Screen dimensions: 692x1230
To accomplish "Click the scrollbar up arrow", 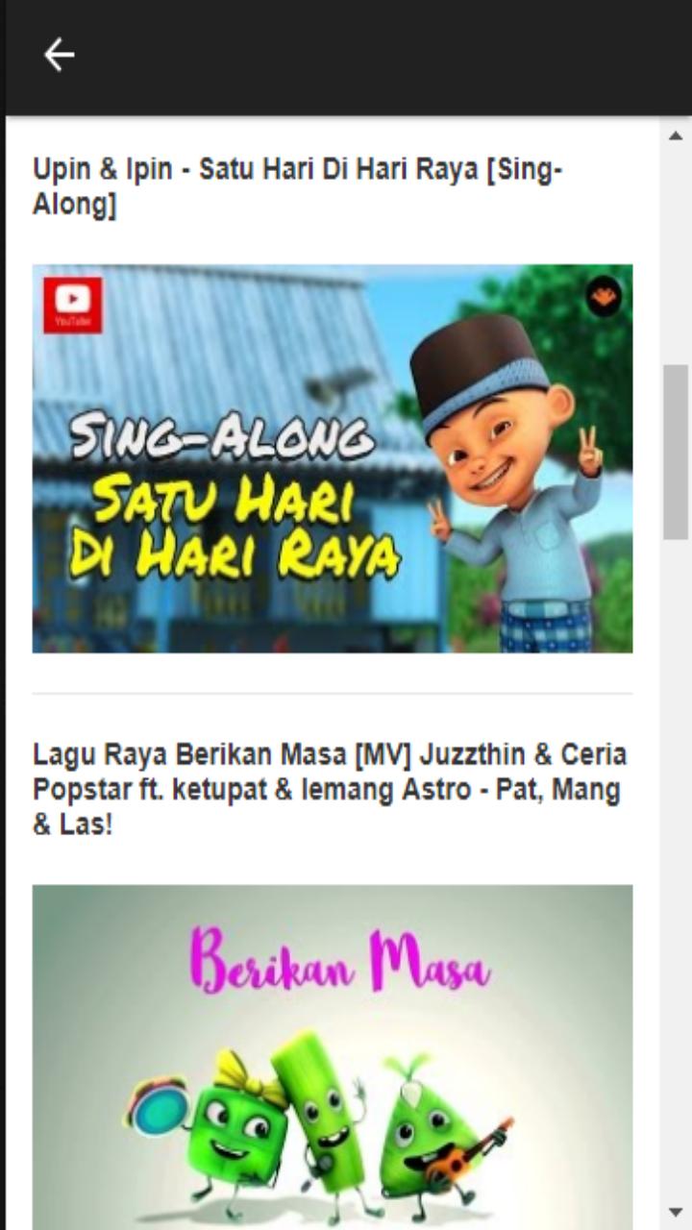I will point(676,135).
